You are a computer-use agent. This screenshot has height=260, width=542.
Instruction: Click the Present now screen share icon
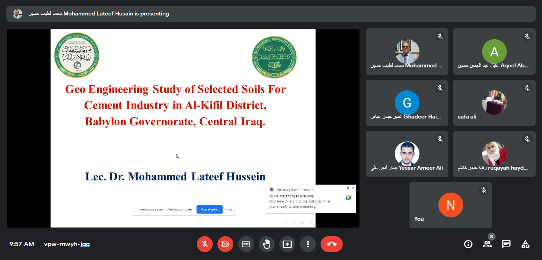pyautogui.click(x=287, y=244)
